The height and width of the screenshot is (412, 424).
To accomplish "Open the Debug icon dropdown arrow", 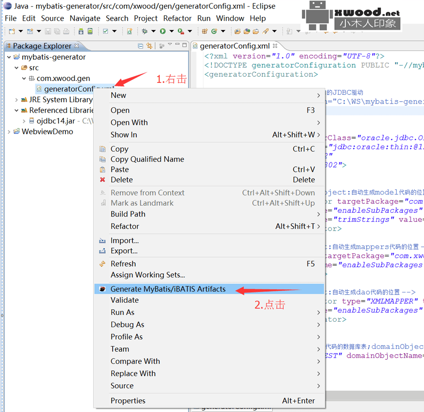I will click(154, 32).
